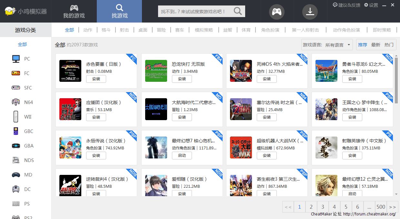Click the search magnifier icon
The width and height of the screenshot is (400, 219).
(238, 11)
